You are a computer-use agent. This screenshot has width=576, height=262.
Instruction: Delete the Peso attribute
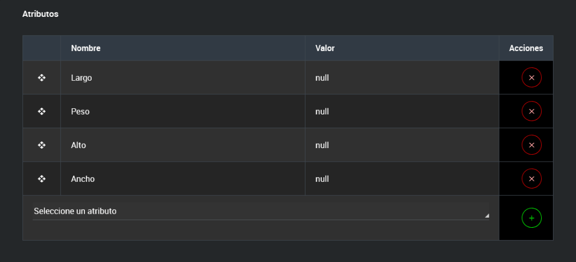point(532,111)
